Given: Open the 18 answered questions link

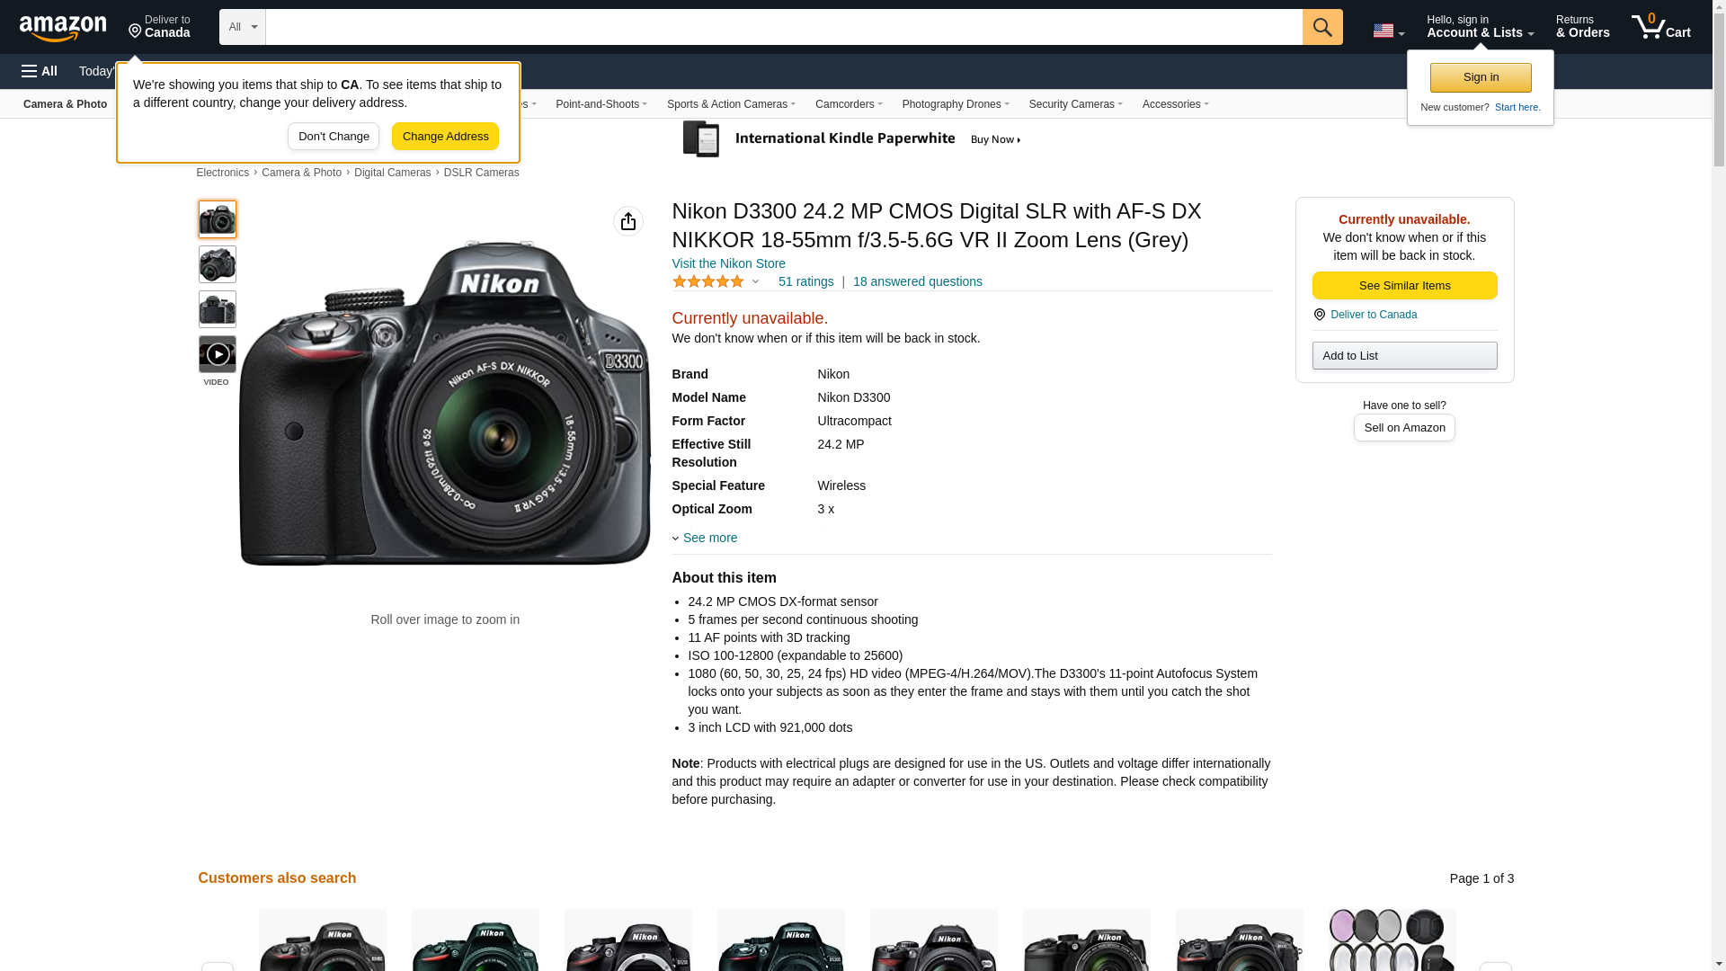Looking at the screenshot, I should [917, 281].
